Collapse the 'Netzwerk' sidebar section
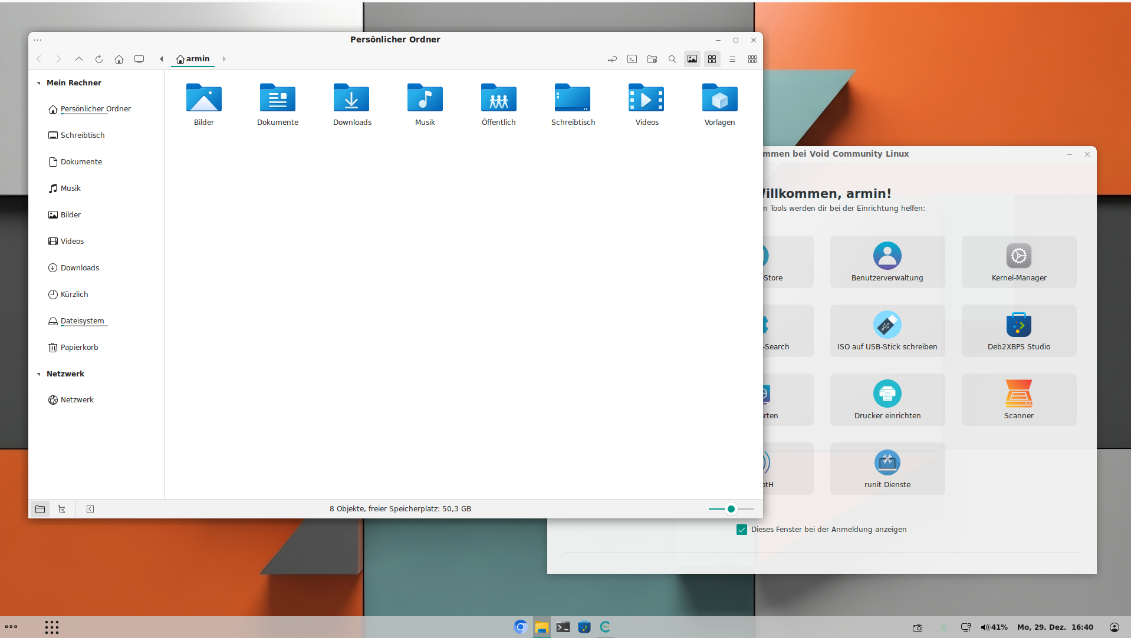 point(39,374)
